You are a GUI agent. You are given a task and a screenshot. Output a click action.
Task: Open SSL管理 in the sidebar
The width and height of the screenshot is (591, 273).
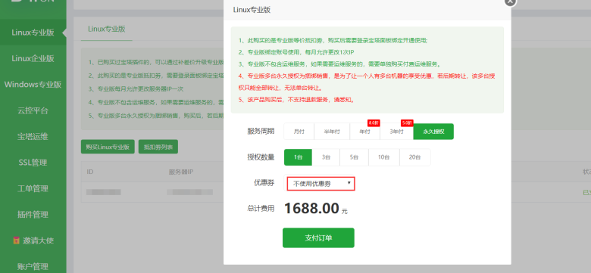pyautogui.click(x=33, y=163)
